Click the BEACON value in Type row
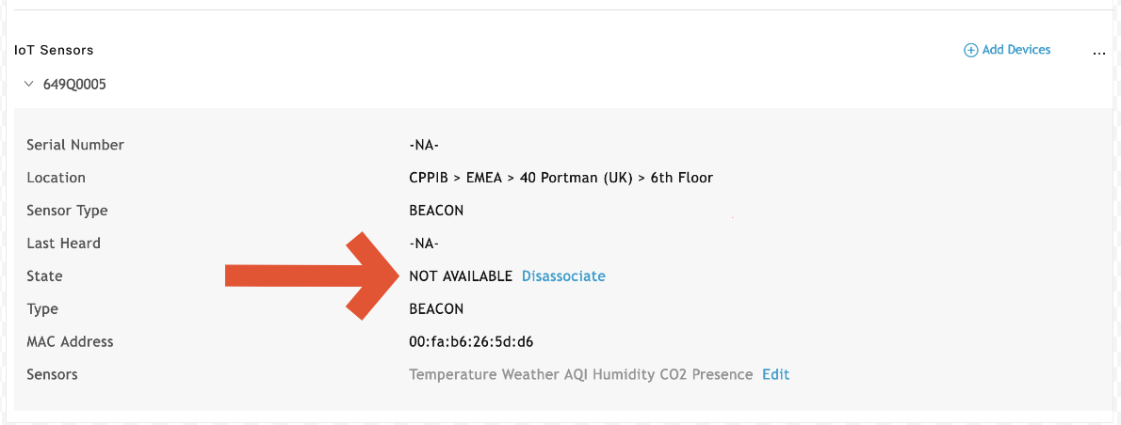The width and height of the screenshot is (1121, 425). pyautogui.click(x=436, y=308)
